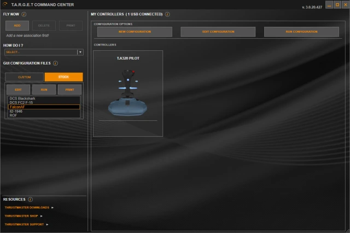Click Edit Configuration button

(218, 32)
